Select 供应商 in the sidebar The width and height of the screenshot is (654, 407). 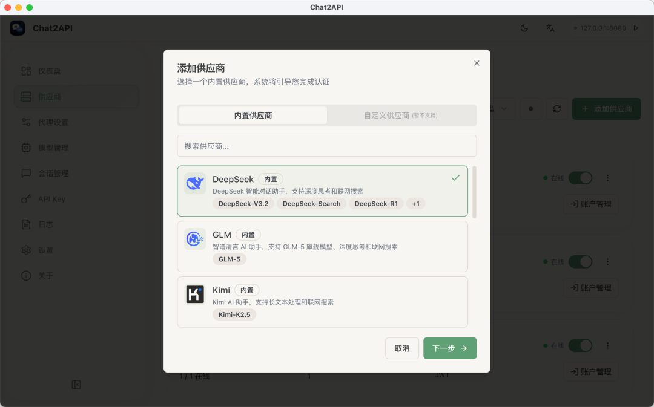click(76, 97)
